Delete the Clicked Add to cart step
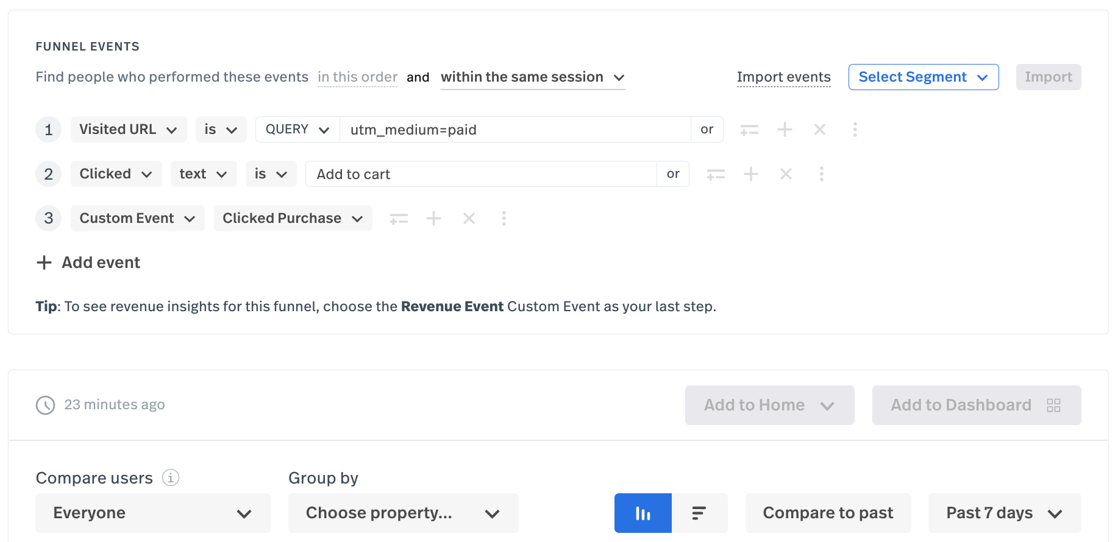 (786, 174)
